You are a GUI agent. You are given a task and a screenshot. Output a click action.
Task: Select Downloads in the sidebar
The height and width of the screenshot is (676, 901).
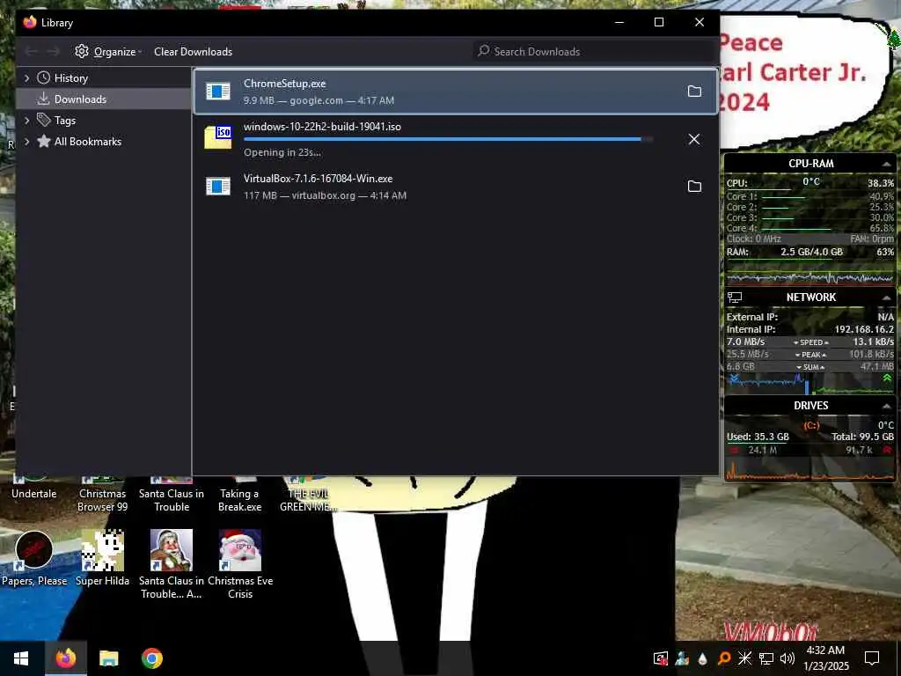pyautogui.click(x=80, y=99)
